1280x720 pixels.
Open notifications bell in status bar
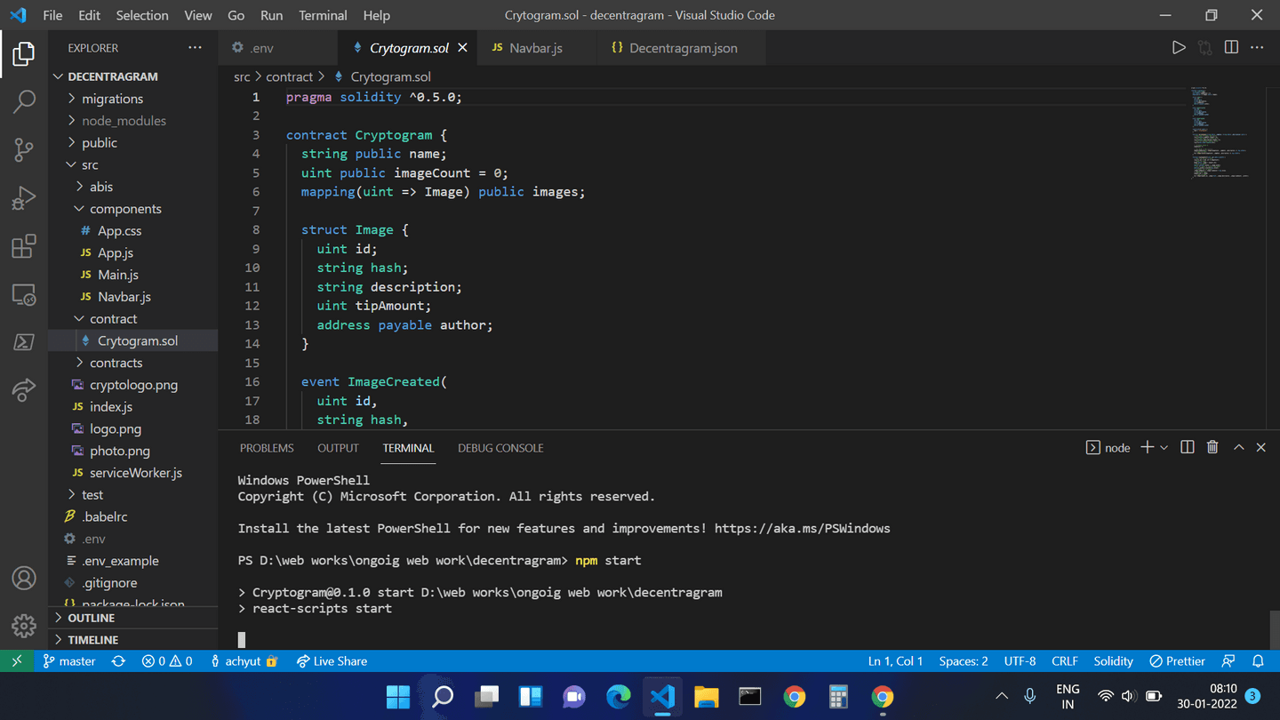1258,661
